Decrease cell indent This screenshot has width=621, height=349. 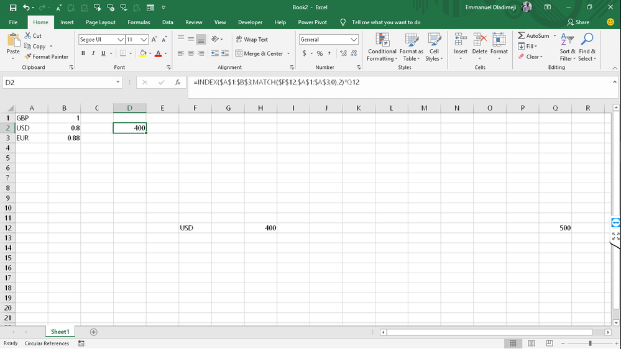pos(215,53)
